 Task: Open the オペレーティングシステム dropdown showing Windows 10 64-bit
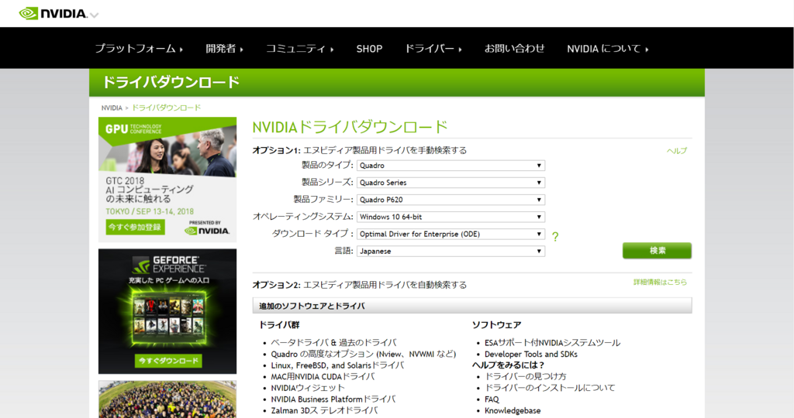[451, 217]
